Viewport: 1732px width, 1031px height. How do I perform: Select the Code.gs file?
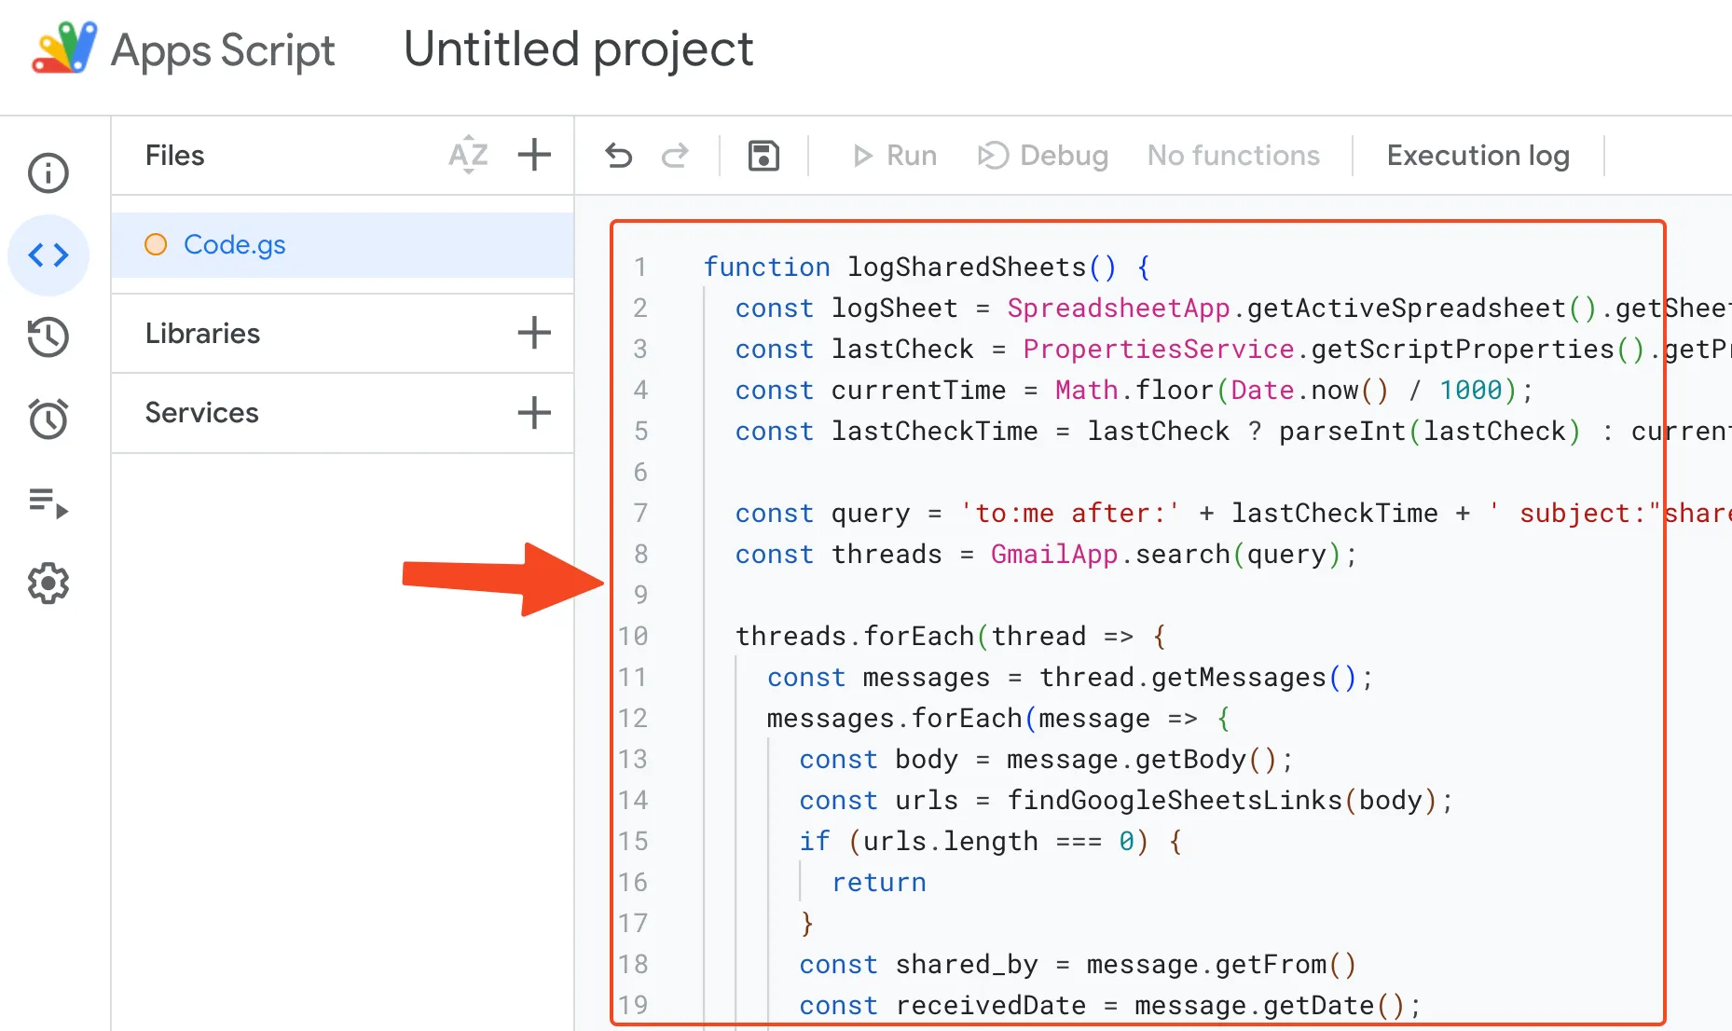[x=342, y=245]
